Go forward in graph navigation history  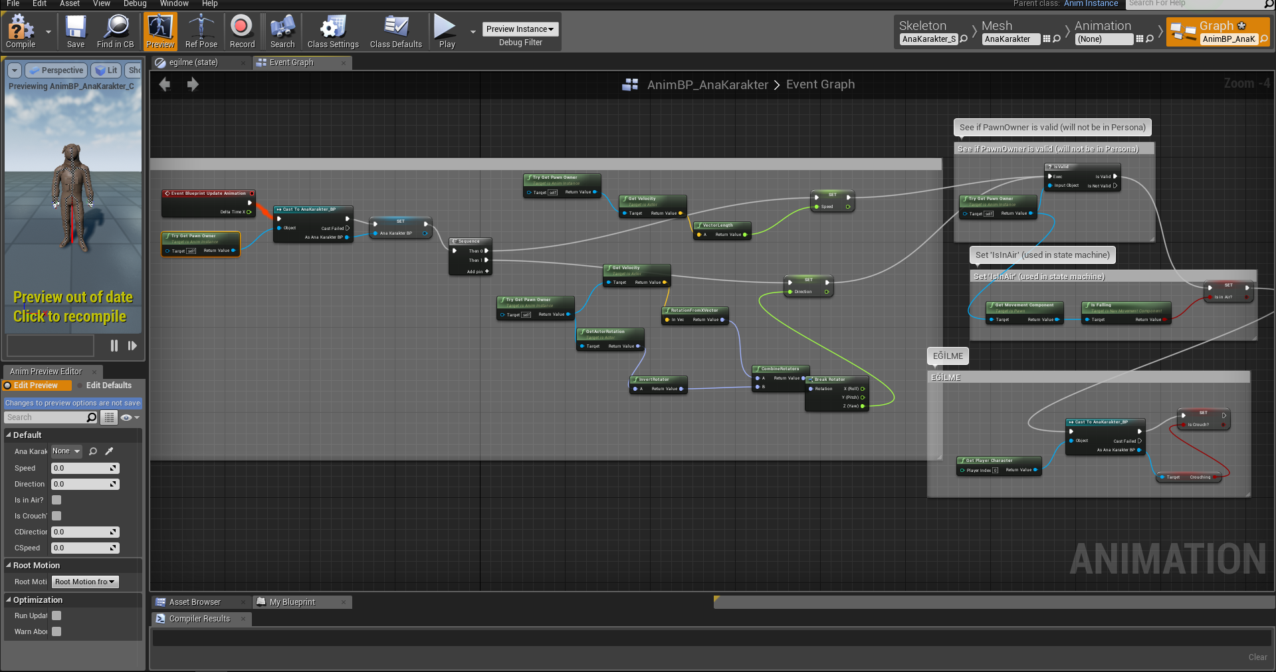pos(193,84)
